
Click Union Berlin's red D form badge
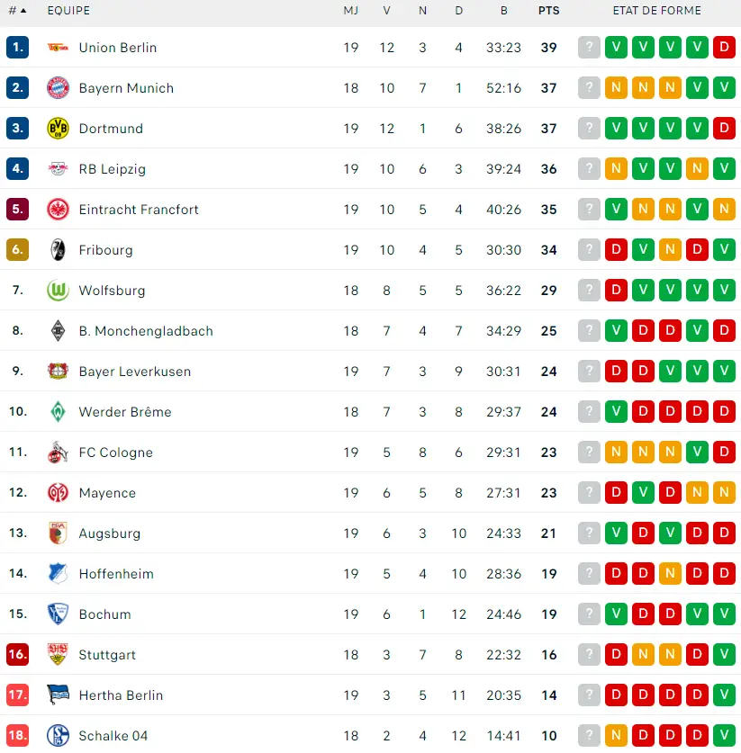tap(724, 48)
